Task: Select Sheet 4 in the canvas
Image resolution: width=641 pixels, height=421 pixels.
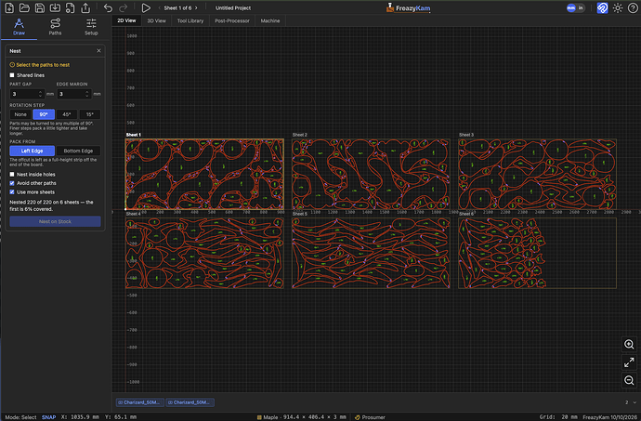Action: pyautogui.click(x=204, y=254)
